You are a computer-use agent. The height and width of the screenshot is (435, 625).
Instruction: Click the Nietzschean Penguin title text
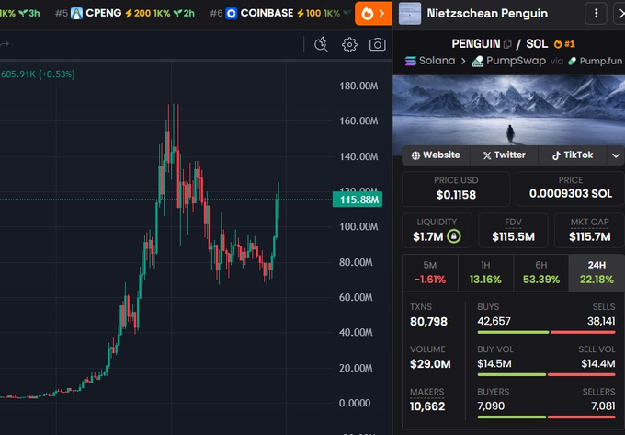point(487,14)
